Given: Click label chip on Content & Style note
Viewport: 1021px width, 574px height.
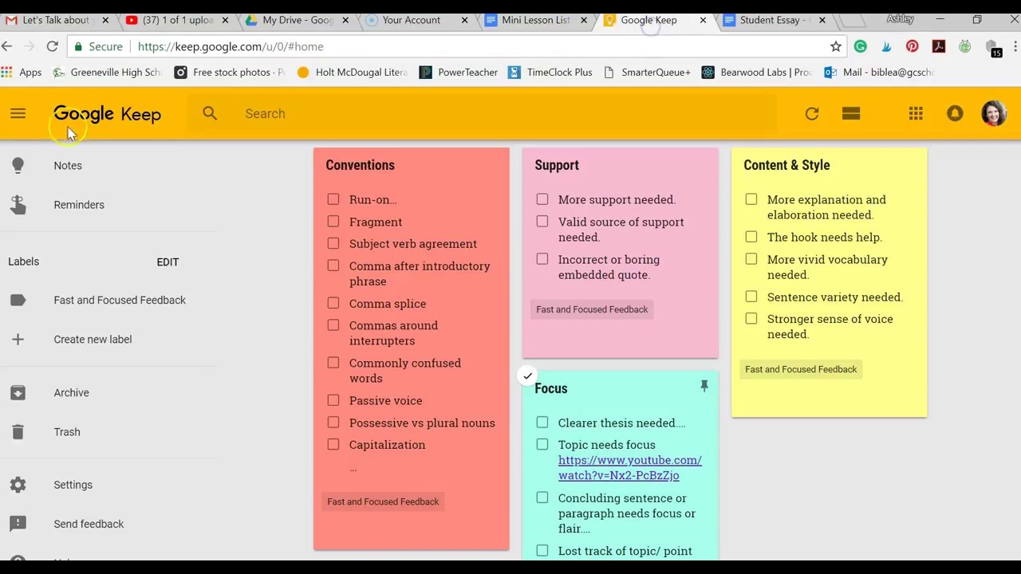Looking at the screenshot, I should (801, 369).
